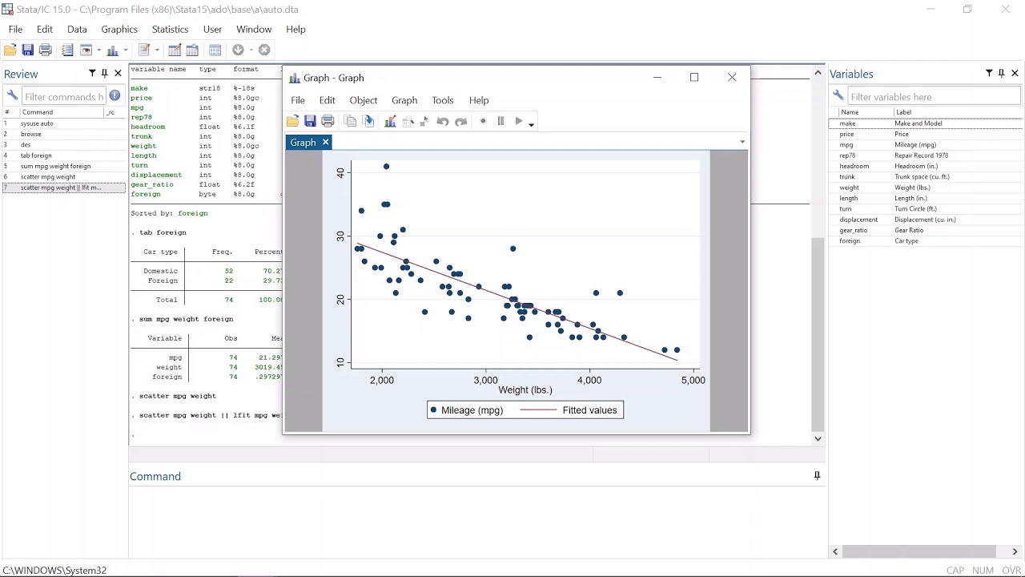This screenshot has width=1025, height=577.
Task: Toggle the Variables panel pin icon
Action: point(1001,73)
